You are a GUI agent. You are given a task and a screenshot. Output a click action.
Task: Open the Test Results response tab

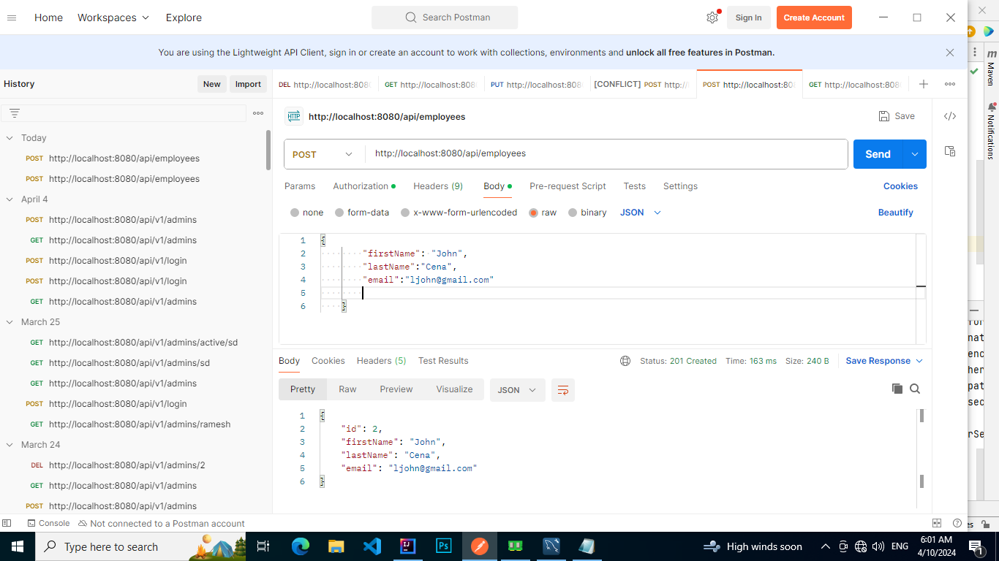coord(443,361)
